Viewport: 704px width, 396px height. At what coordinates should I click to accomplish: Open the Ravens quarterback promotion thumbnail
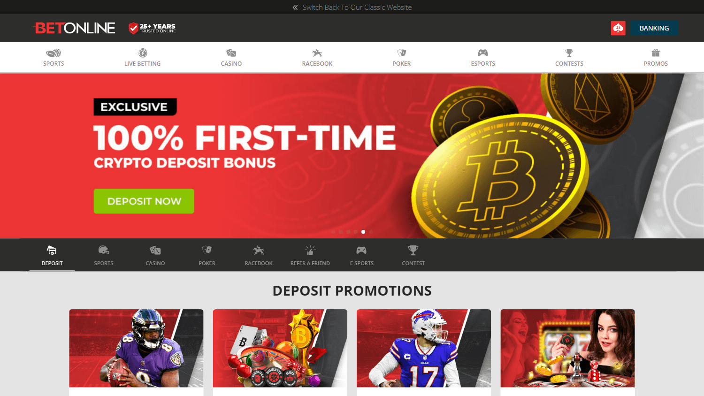(x=136, y=348)
